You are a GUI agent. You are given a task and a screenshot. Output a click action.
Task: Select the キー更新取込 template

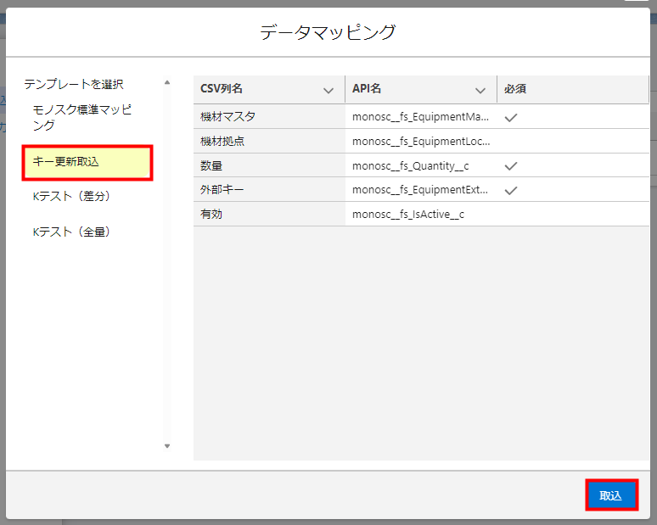(x=87, y=162)
